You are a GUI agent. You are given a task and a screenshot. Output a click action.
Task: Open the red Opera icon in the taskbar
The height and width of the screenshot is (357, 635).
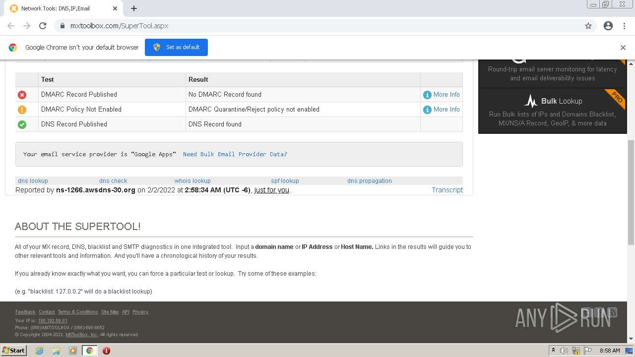[106, 351]
